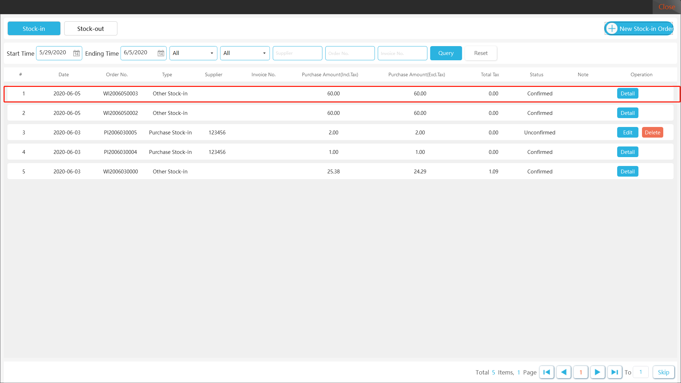The width and height of the screenshot is (681, 383).
Task: Switch to the Stock-out tab
Action: coord(90,28)
